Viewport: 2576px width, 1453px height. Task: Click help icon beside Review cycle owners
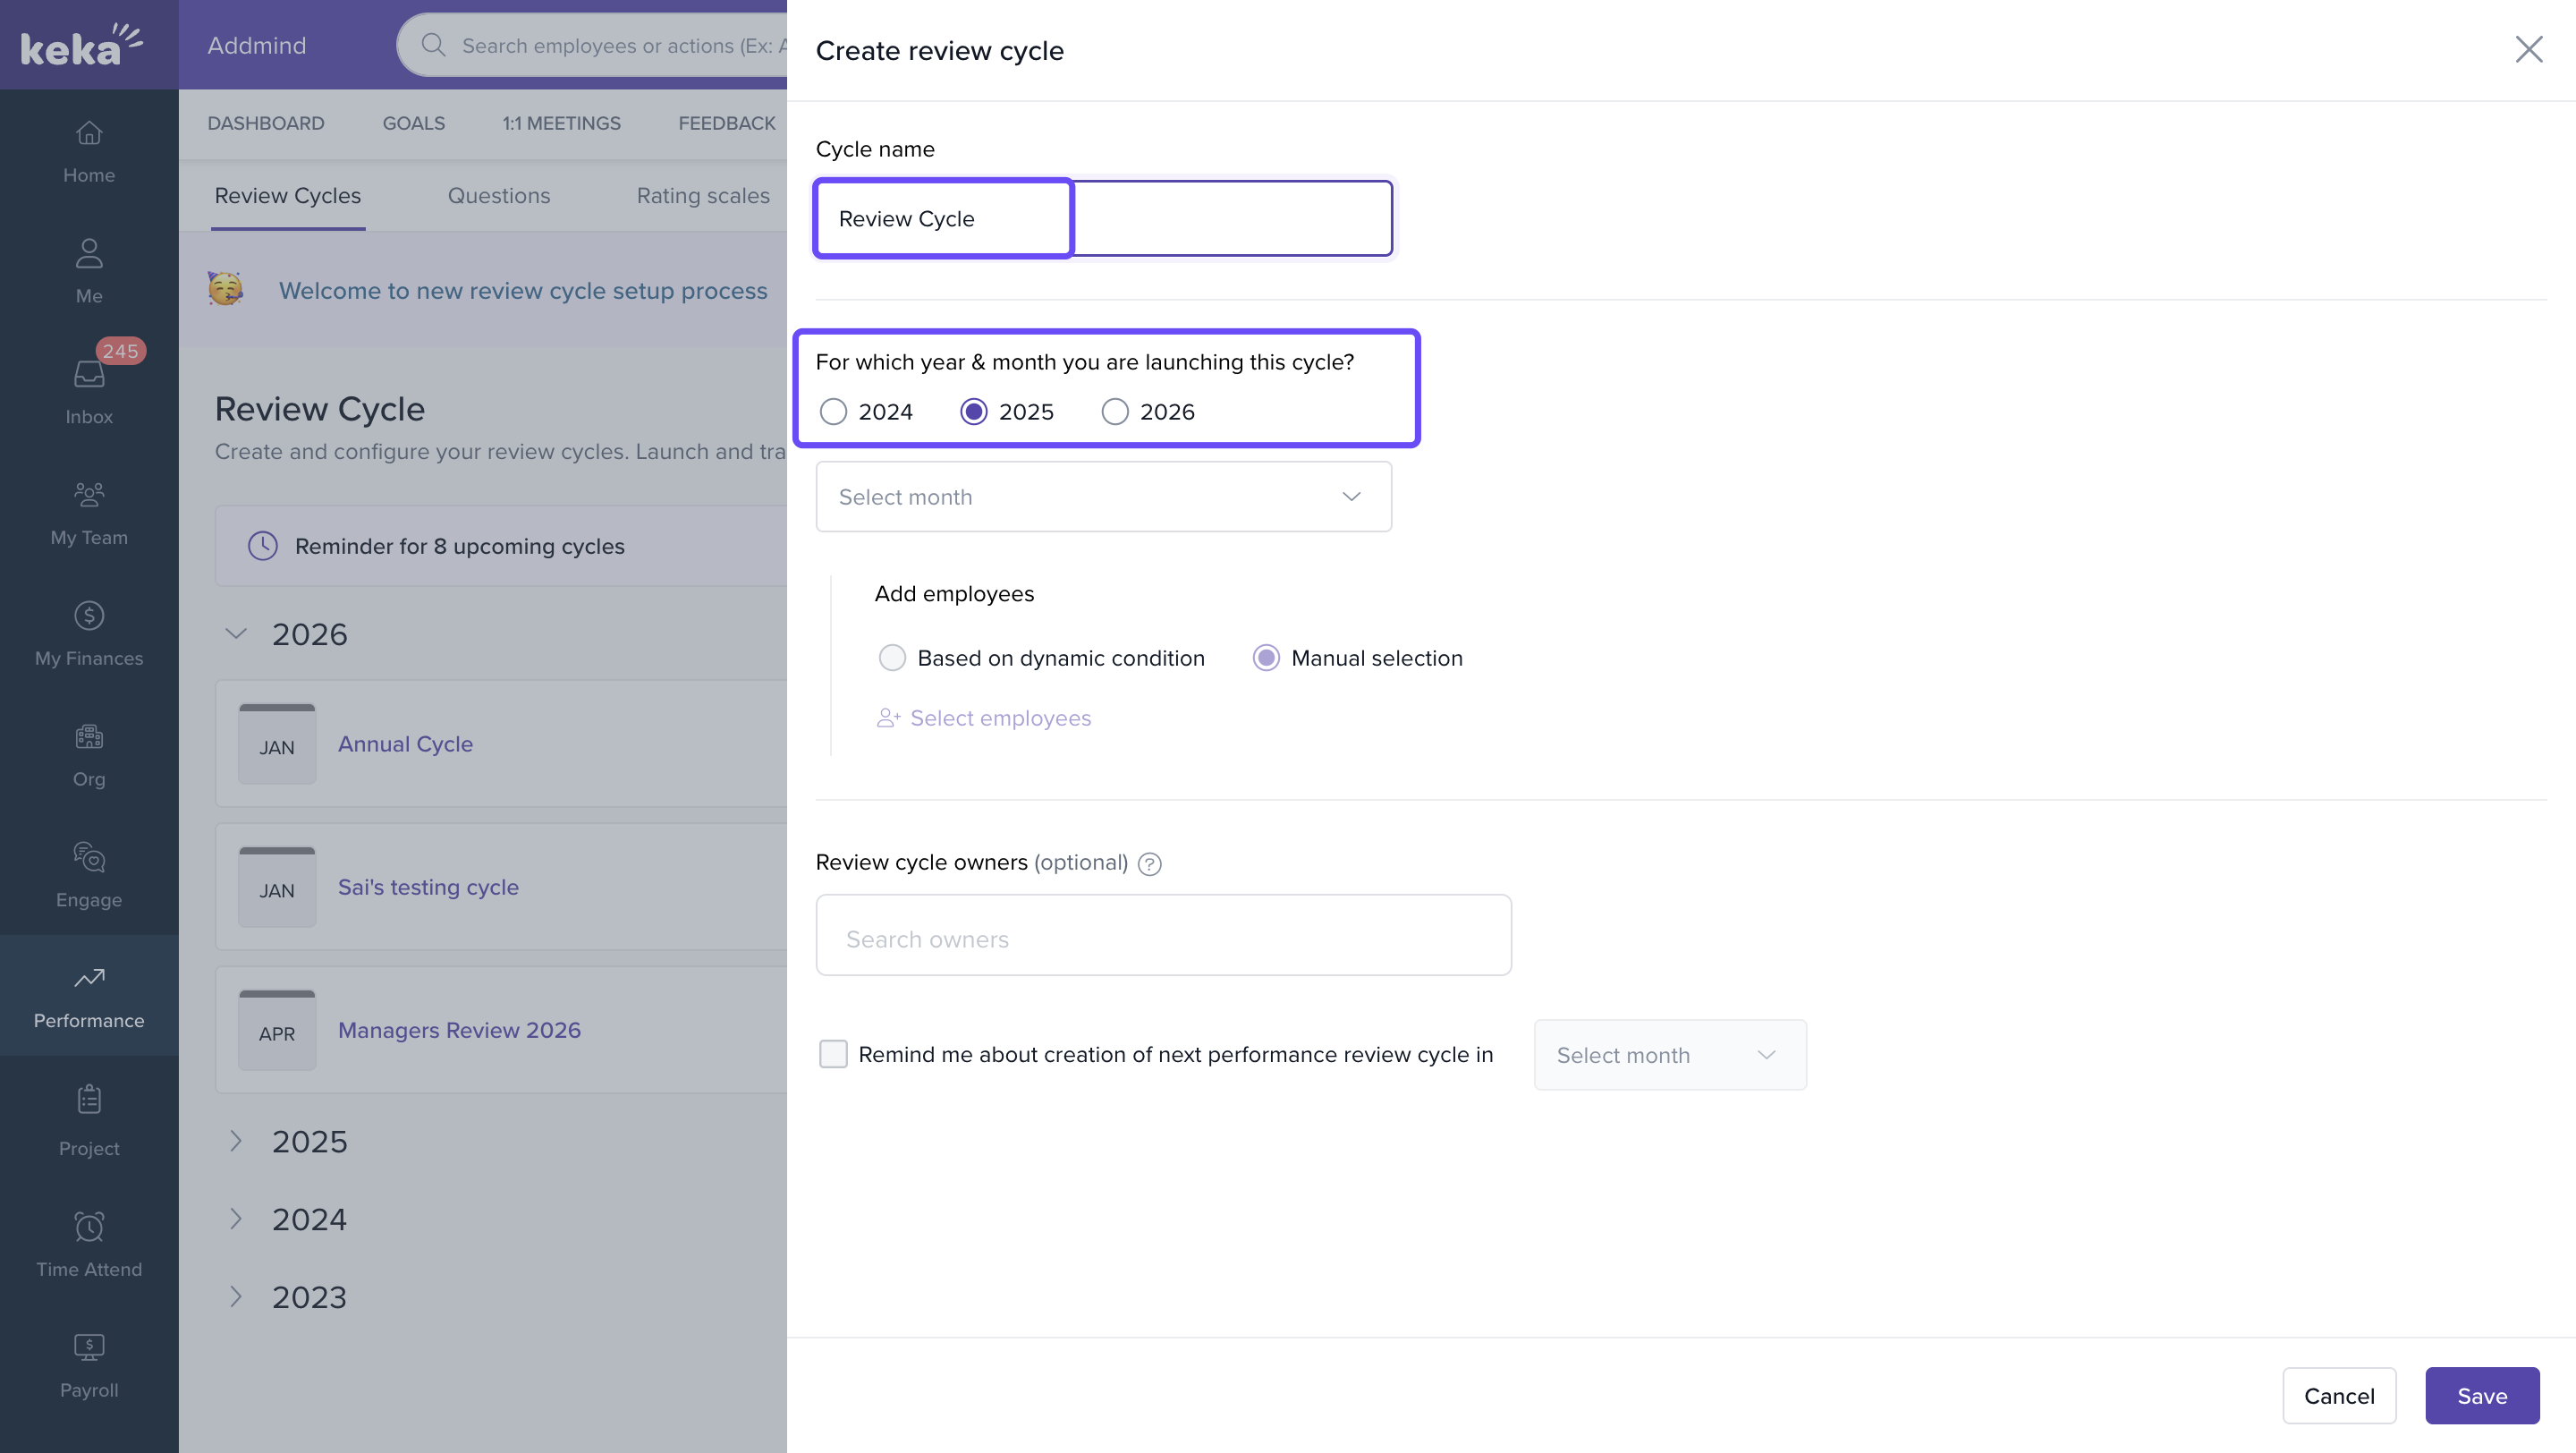tap(1149, 864)
